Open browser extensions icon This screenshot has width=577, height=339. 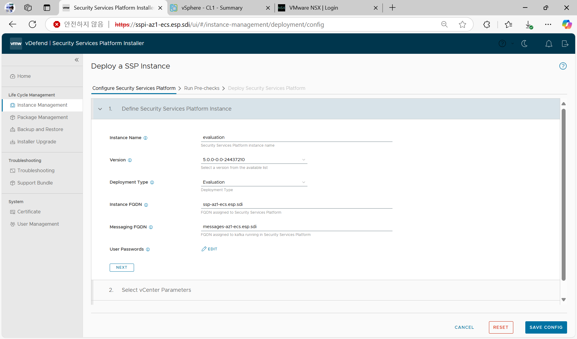(487, 24)
